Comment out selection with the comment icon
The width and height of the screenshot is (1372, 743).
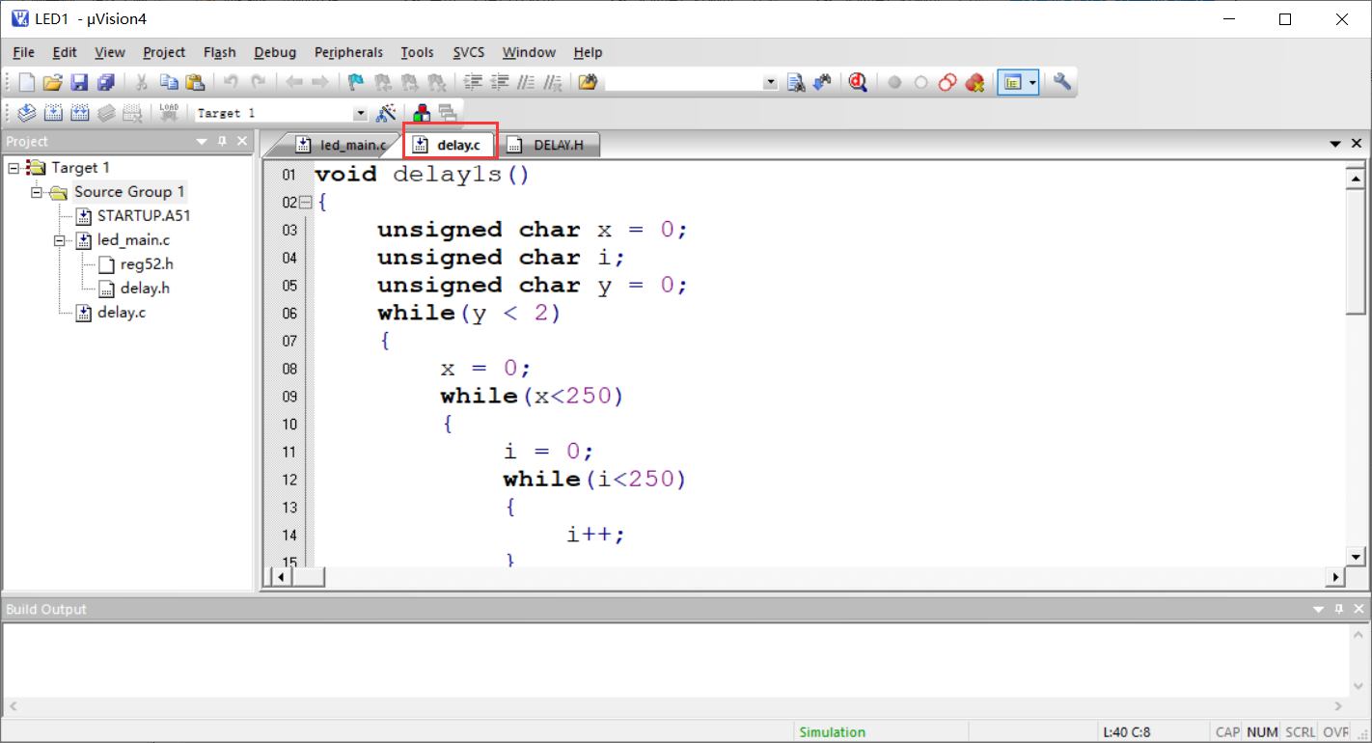pyautogui.click(x=527, y=83)
